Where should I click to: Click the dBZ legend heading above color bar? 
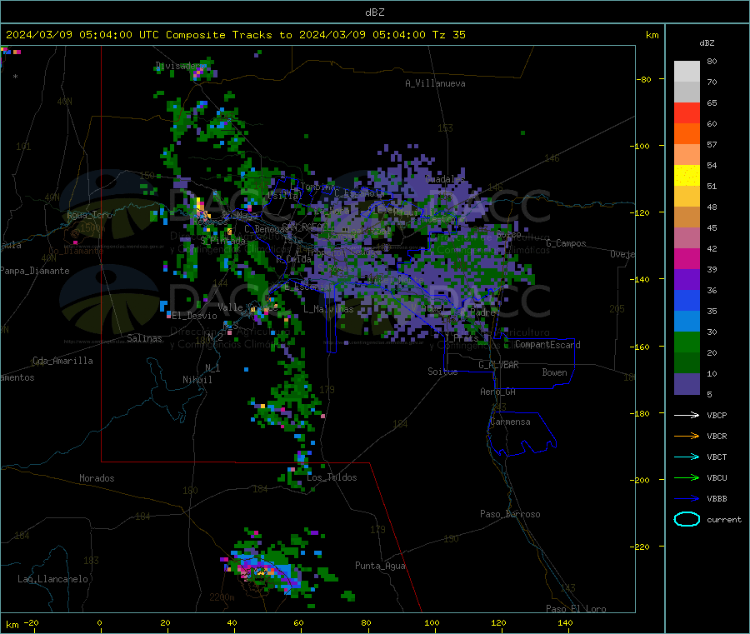click(x=707, y=43)
